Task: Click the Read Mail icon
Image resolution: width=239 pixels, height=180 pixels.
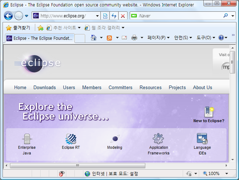Action: coord(124,37)
